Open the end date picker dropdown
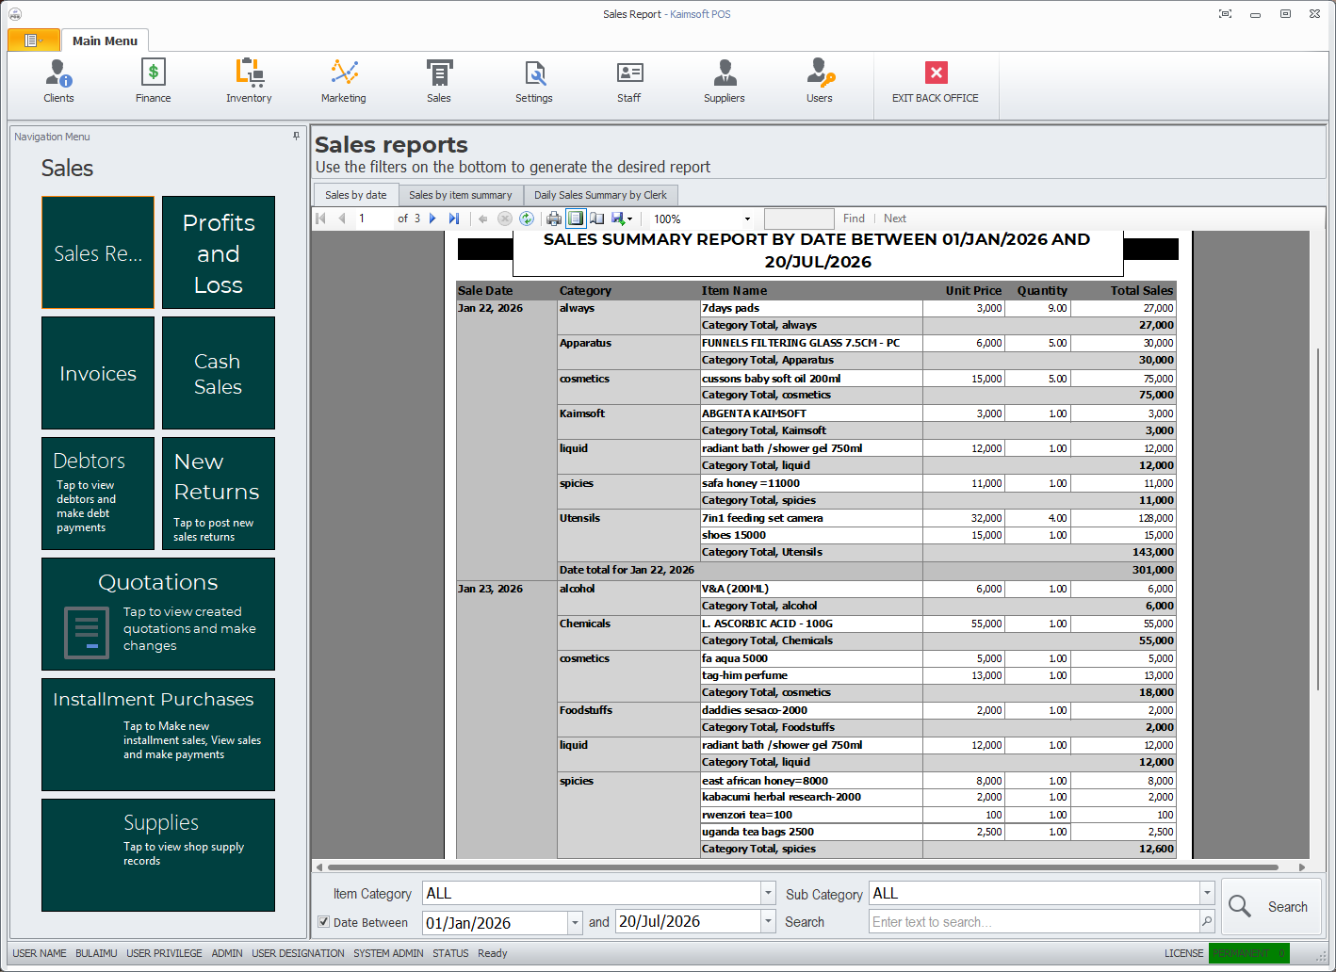1336x972 pixels. 768,921
